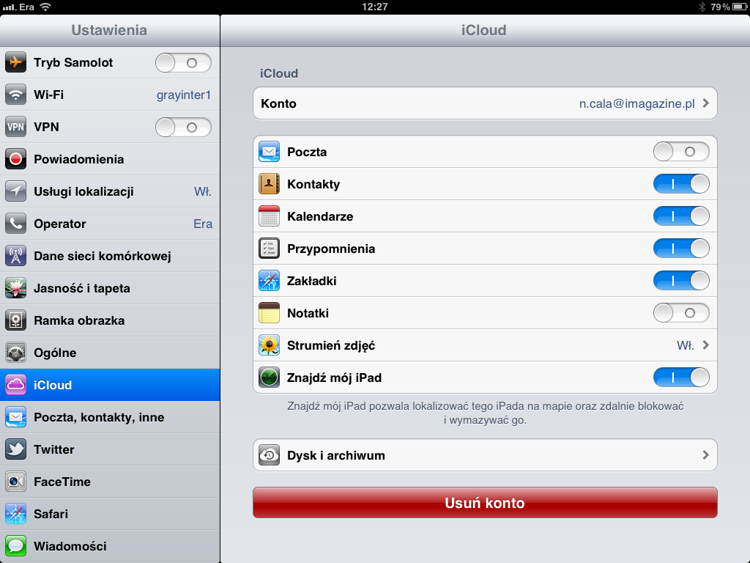The image size is (750, 563).
Task: Tap the red Usuń konto button
Action: click(x=485, y=503)
